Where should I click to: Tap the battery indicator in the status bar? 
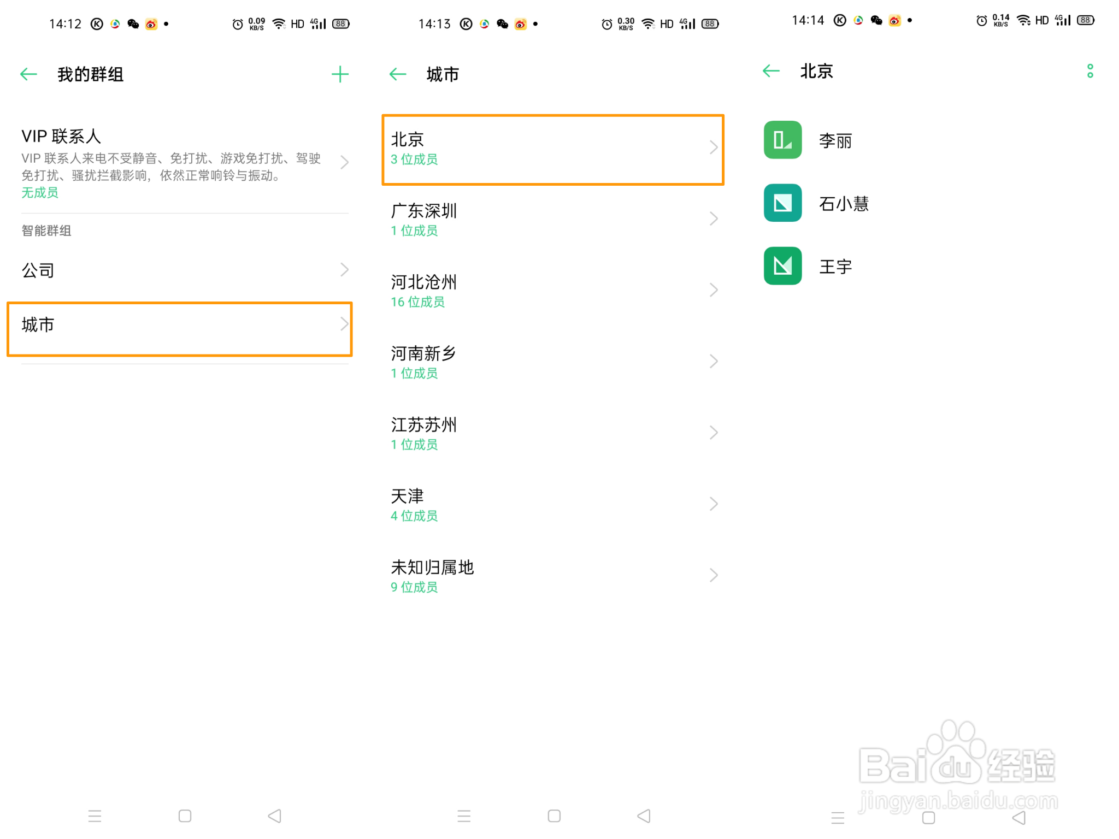[339, 23]
